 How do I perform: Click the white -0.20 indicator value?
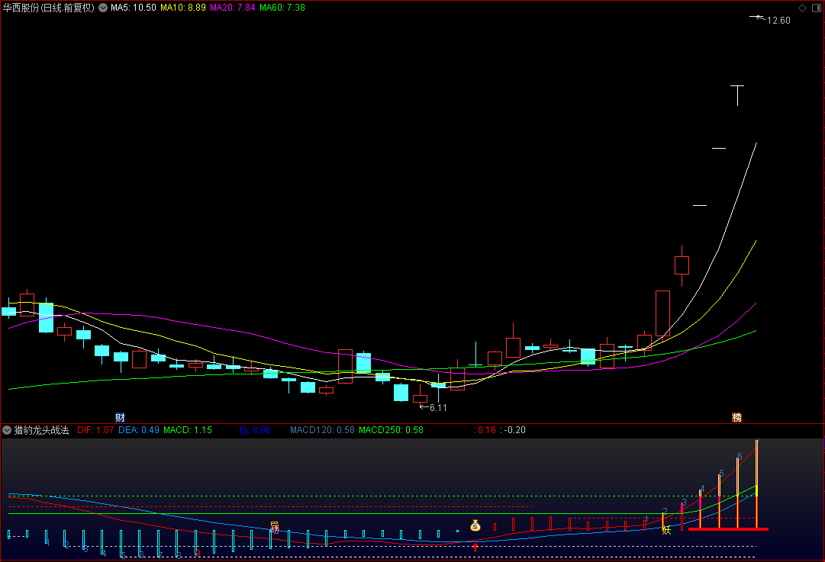point(513,430)
